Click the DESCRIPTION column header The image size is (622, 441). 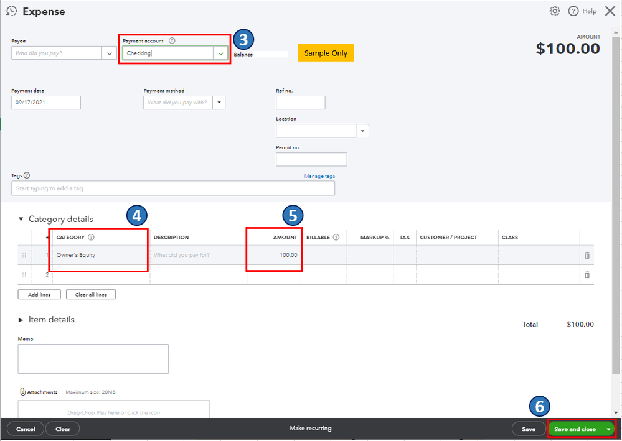[171, 238]
